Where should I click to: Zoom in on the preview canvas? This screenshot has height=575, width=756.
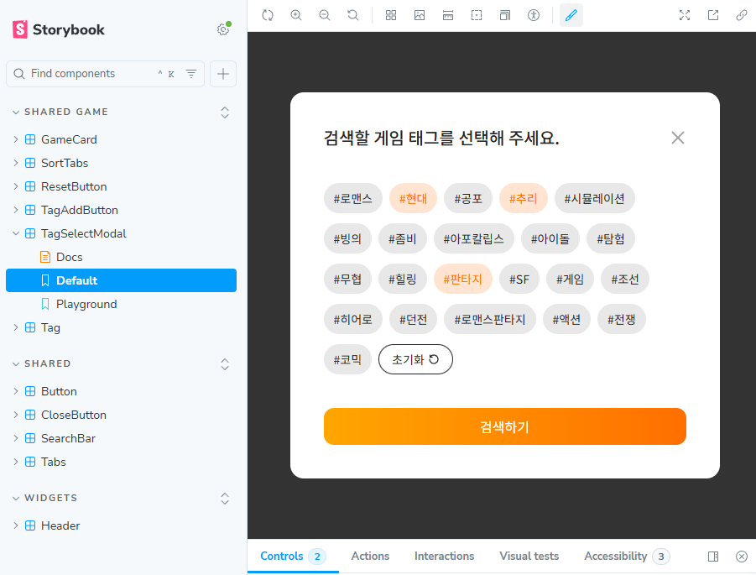[x=296, y=15]
